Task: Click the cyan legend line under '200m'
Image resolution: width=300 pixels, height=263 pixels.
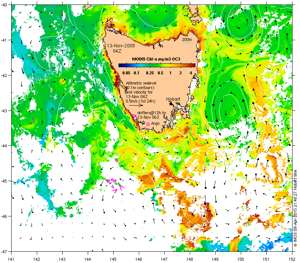Action: click(x=187, y=42)
